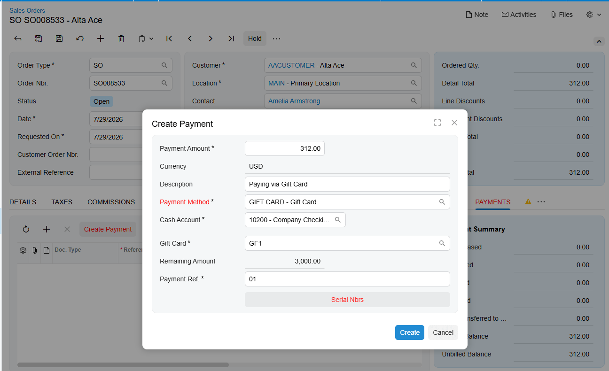Click the Sales Orders breadcrumb link
The height and width of the screenshot is (371, 609).
(27, 10)
